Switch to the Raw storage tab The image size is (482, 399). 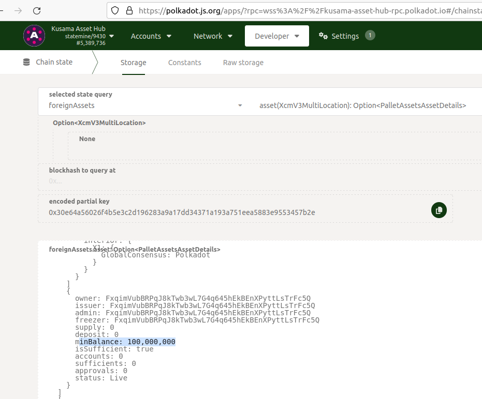point(243,62)
